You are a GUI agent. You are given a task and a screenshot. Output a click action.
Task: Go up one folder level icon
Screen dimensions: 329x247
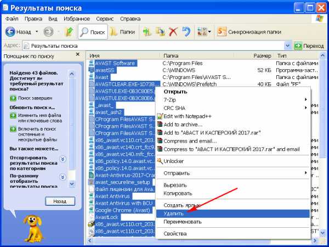click(69, 32)
